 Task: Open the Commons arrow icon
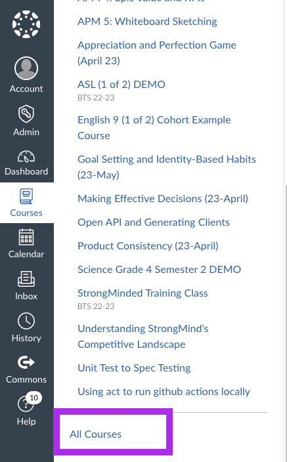click(x=26, y=362)
